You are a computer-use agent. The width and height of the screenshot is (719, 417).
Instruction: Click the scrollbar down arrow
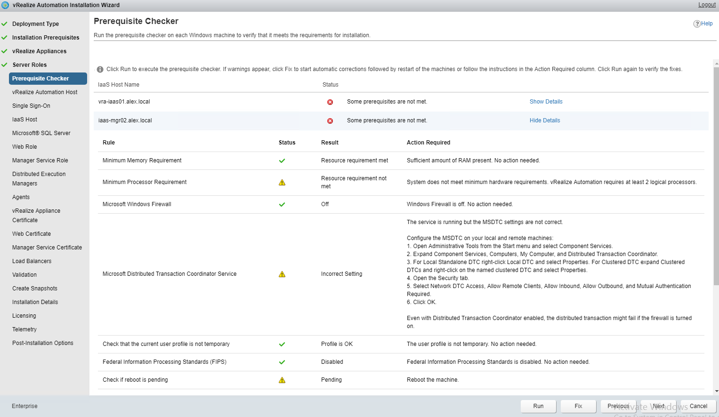716,391
